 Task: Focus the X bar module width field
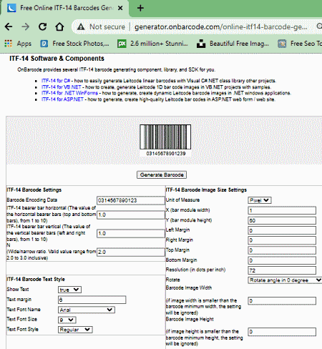click(x=282, y=210)
